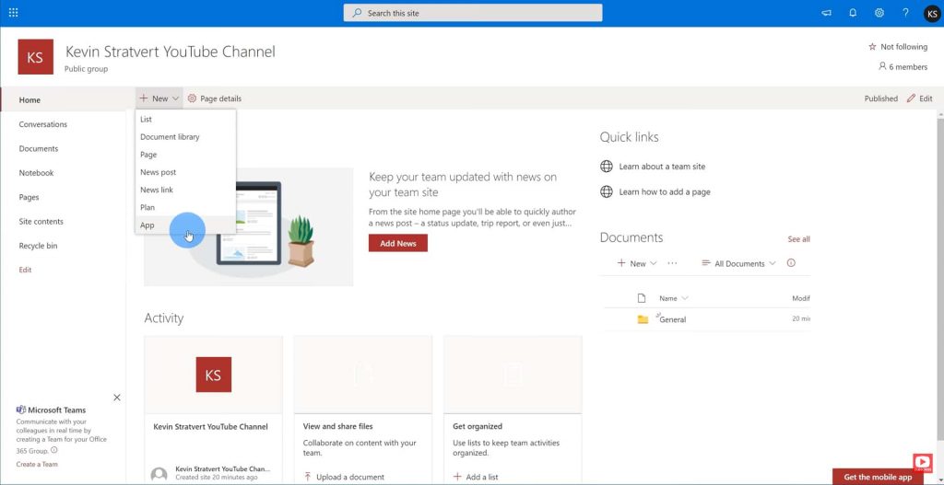The width and height of the screenshot is (944, 485).
Task: Click the Kevin Stratvert YouTube Channel site title
Action: coord(171,52)
